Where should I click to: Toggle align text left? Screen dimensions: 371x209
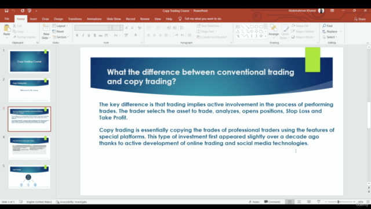[x=148, y=35]
